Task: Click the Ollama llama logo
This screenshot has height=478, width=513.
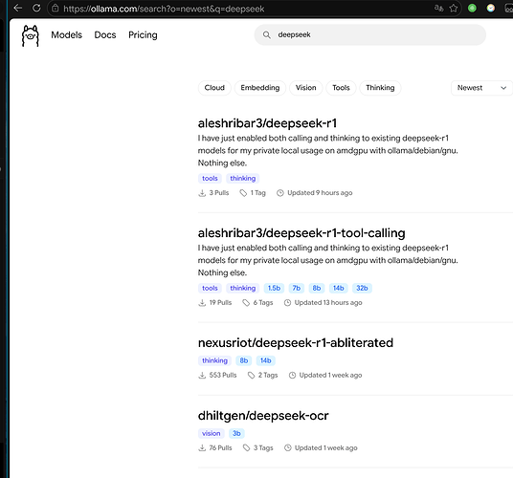Action: (30, 36)
